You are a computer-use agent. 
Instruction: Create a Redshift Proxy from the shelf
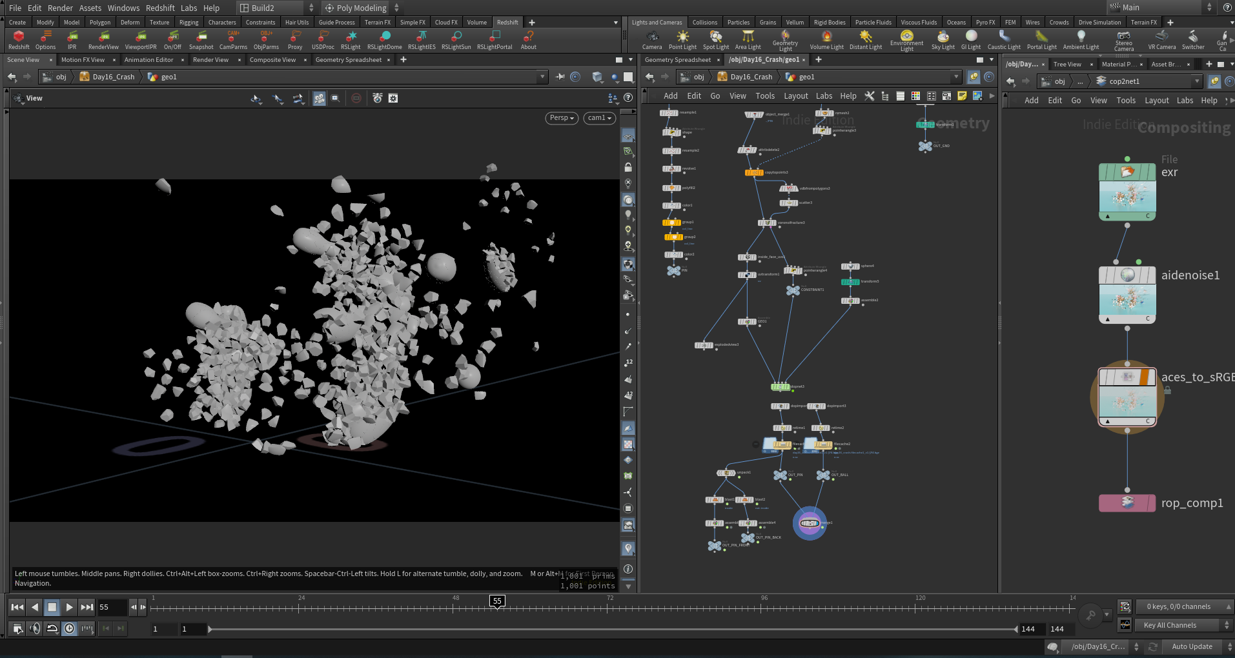click(x=295, y=40)
